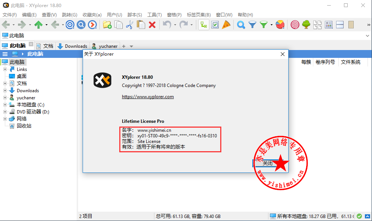Click the scissors Cut icon
This screenshot has height=221, width=372.
129,25
